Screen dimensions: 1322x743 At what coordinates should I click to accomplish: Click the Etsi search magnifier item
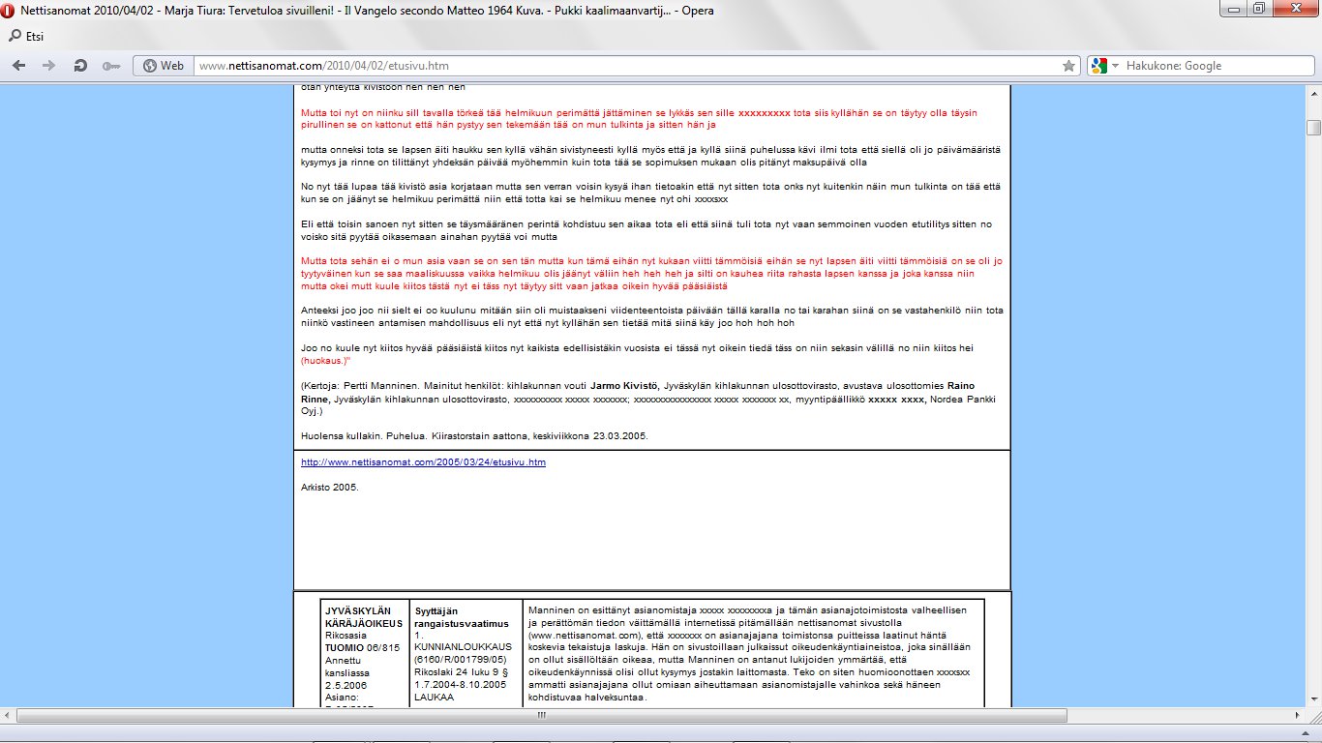coord(26,37)
